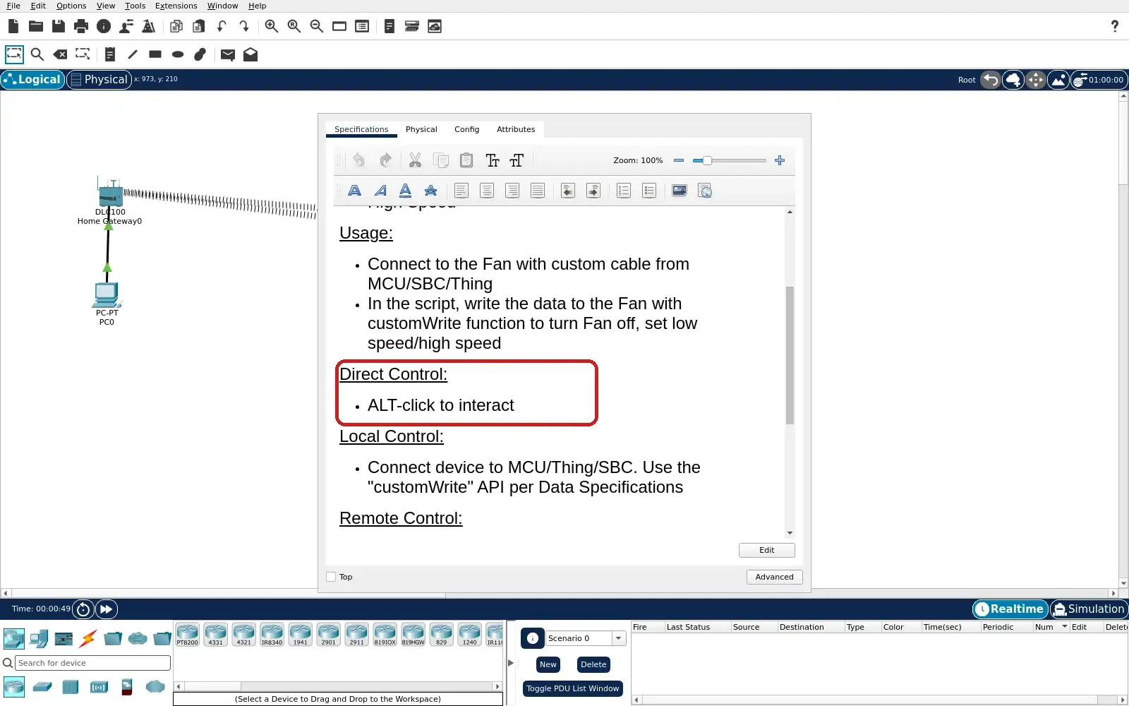Pick the Place Note tool
This screenshot has height=706, width=1129.
109,54
